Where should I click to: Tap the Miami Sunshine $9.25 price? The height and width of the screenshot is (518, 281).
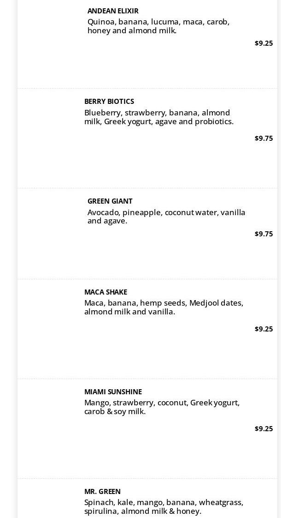pyautogui.click(x=263, y=429)
